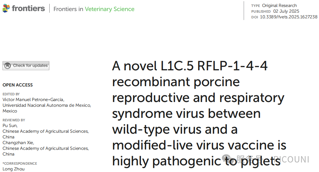
Task: Click the bookmark icon in Check for updates
Action: click(x=8, y=66)
